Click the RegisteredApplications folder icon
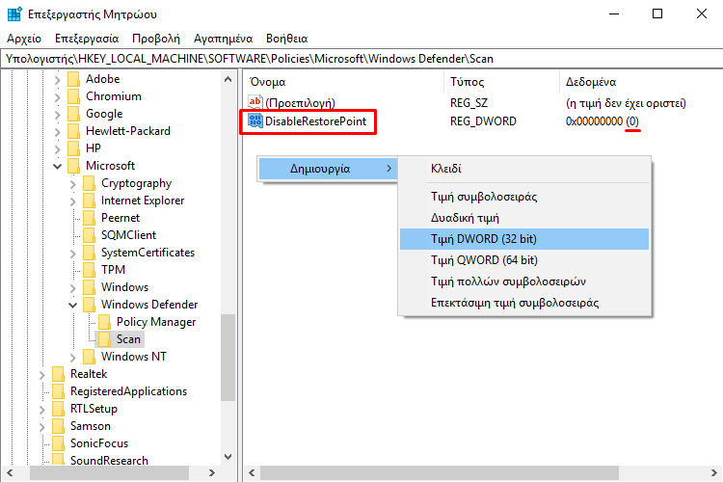The height and width of the screenshot is (482, 723). click(59, 391)
